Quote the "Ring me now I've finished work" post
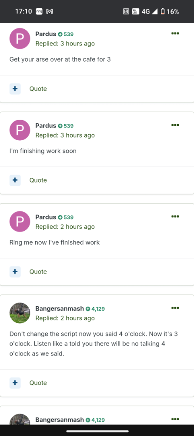194x436 pixels. coord(38,272)
